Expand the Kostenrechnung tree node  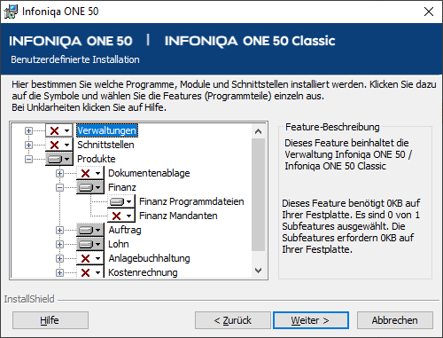point(59,272)
